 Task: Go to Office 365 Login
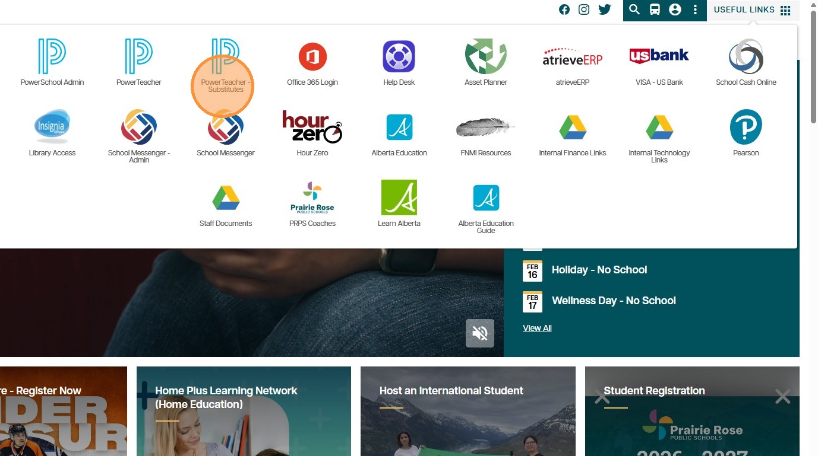pos(312,62)
